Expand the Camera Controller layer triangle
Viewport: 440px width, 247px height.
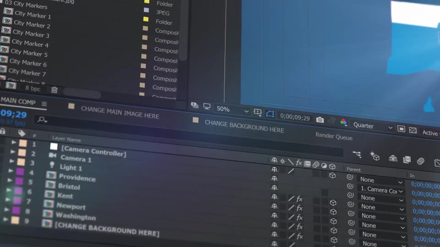coord(14,142)
